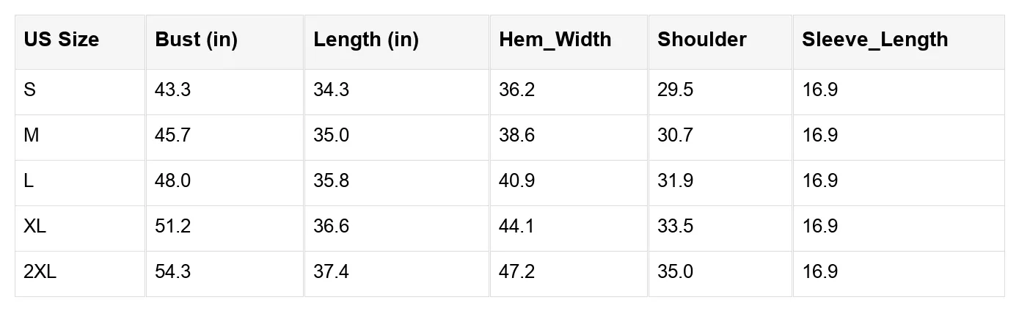Click the US Size column header

click(61, 40)
